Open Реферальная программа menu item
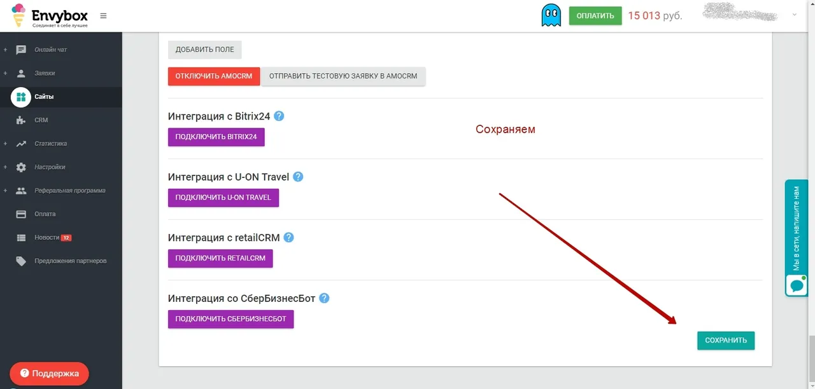The width and height of the screenshot is (815, 389). pos(70,191)
